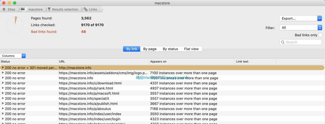The image size is (325, 124).
Task: Click the search magnifier icon
Action: tap(283, 42)
